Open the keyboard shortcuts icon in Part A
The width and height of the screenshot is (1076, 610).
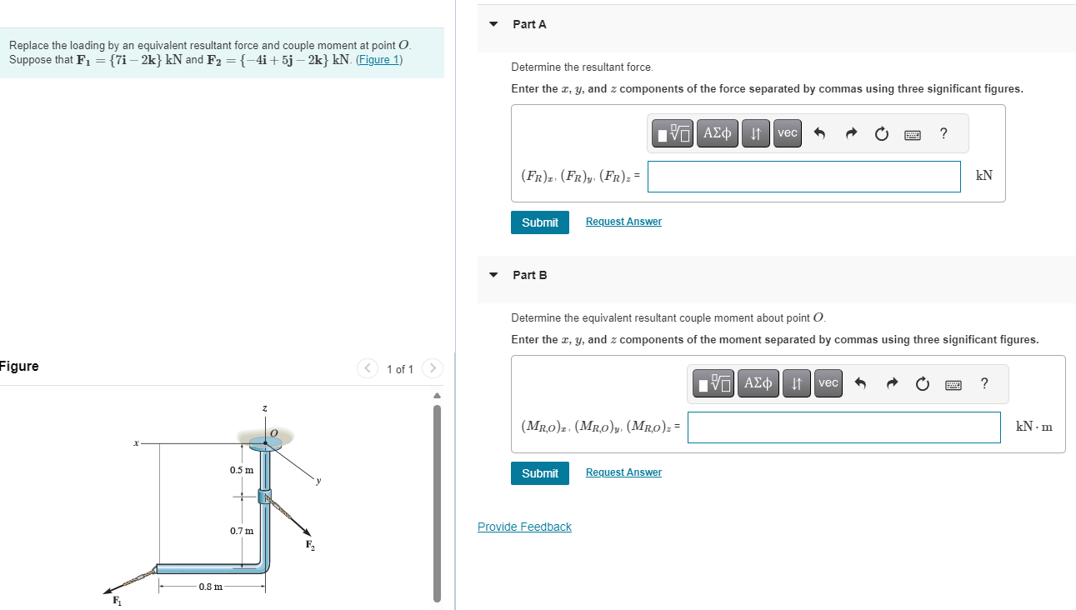pos(912,133)
